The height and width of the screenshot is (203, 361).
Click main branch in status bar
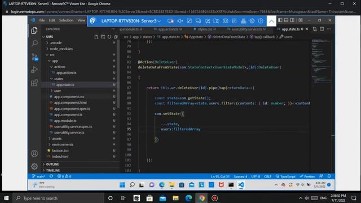38,176
